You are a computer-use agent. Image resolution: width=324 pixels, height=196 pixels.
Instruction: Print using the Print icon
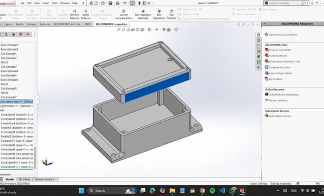pos(118,3)
